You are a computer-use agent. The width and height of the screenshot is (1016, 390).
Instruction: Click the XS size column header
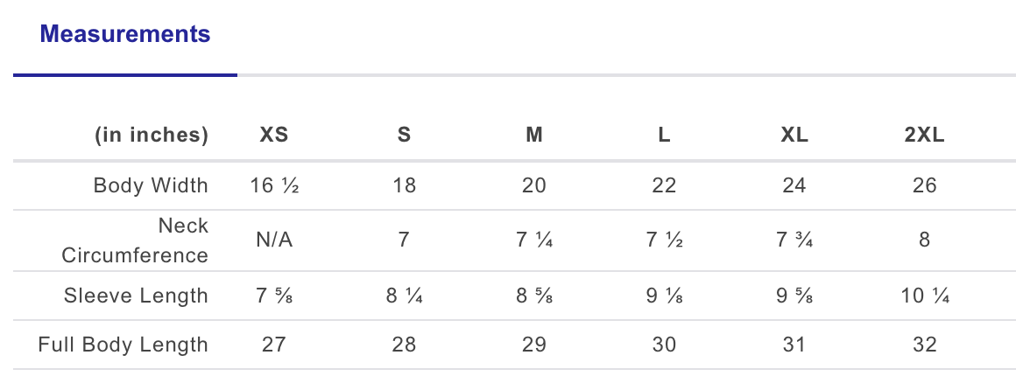[x=274, y=136]
